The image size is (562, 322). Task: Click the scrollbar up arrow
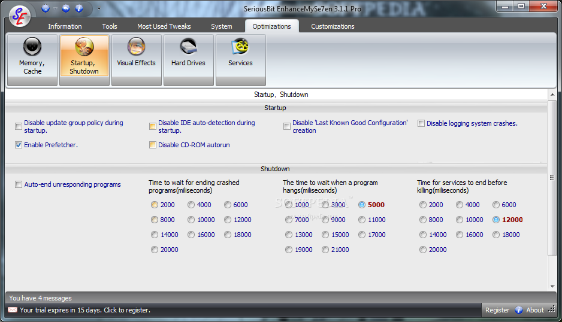(x=552, y=95)
